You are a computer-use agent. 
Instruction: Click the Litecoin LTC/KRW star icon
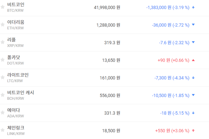pos(2,78)
